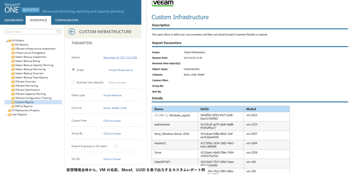Open the VMware Monitoring folder
This screenshot has width=349, height=176.
click(x=27, y=86)
